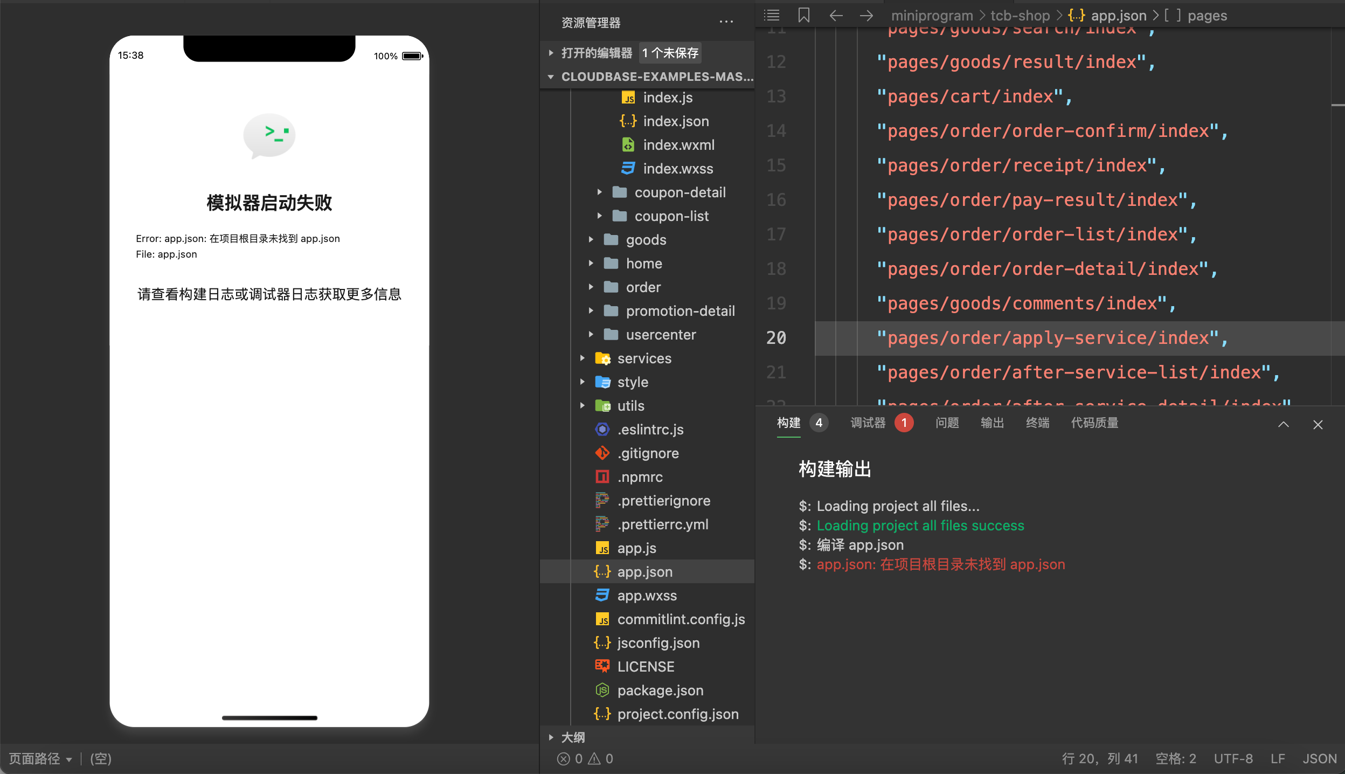The image size is (1345, 774).
Task: Click the pages/cart/index line in editor
Action: click(975, 96)
